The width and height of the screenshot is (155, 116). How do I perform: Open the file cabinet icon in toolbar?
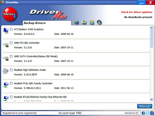[91, 22]
